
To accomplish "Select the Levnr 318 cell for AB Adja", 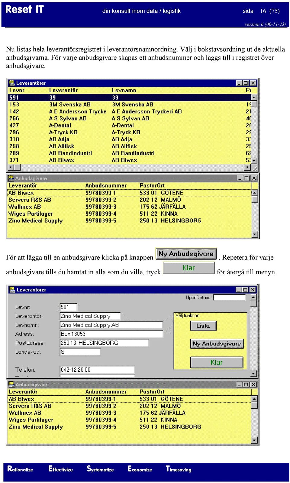I will (x=14, y=139).
